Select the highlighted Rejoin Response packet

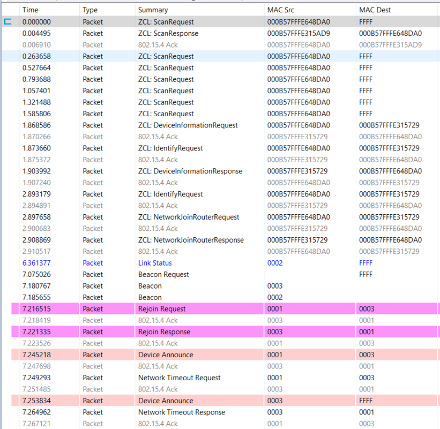[164, 332]
